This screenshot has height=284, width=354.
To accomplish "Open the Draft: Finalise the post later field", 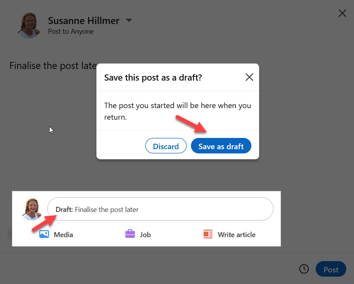I will [x=160, y=209].
